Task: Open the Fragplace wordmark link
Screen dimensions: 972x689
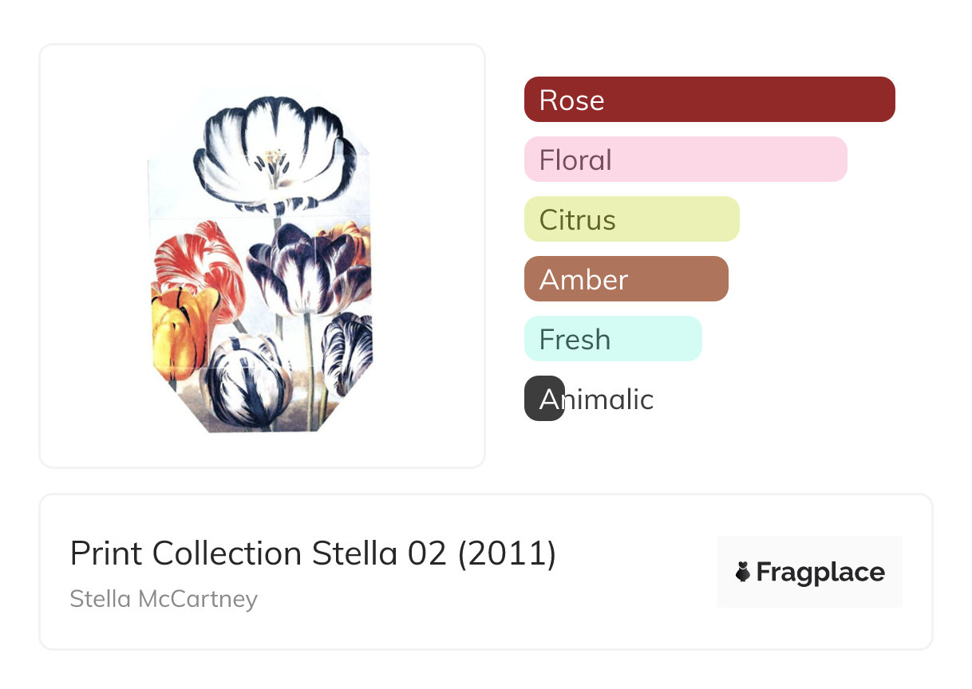Action: (810, 572)
